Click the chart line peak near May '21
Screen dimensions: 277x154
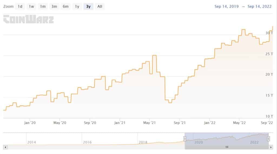tap(154, 55)
